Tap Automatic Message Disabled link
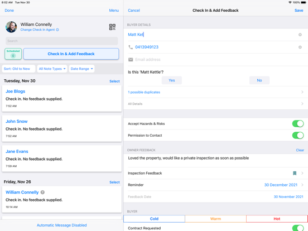The height and width of the screenshot is (231, 308). click(62, 225)
